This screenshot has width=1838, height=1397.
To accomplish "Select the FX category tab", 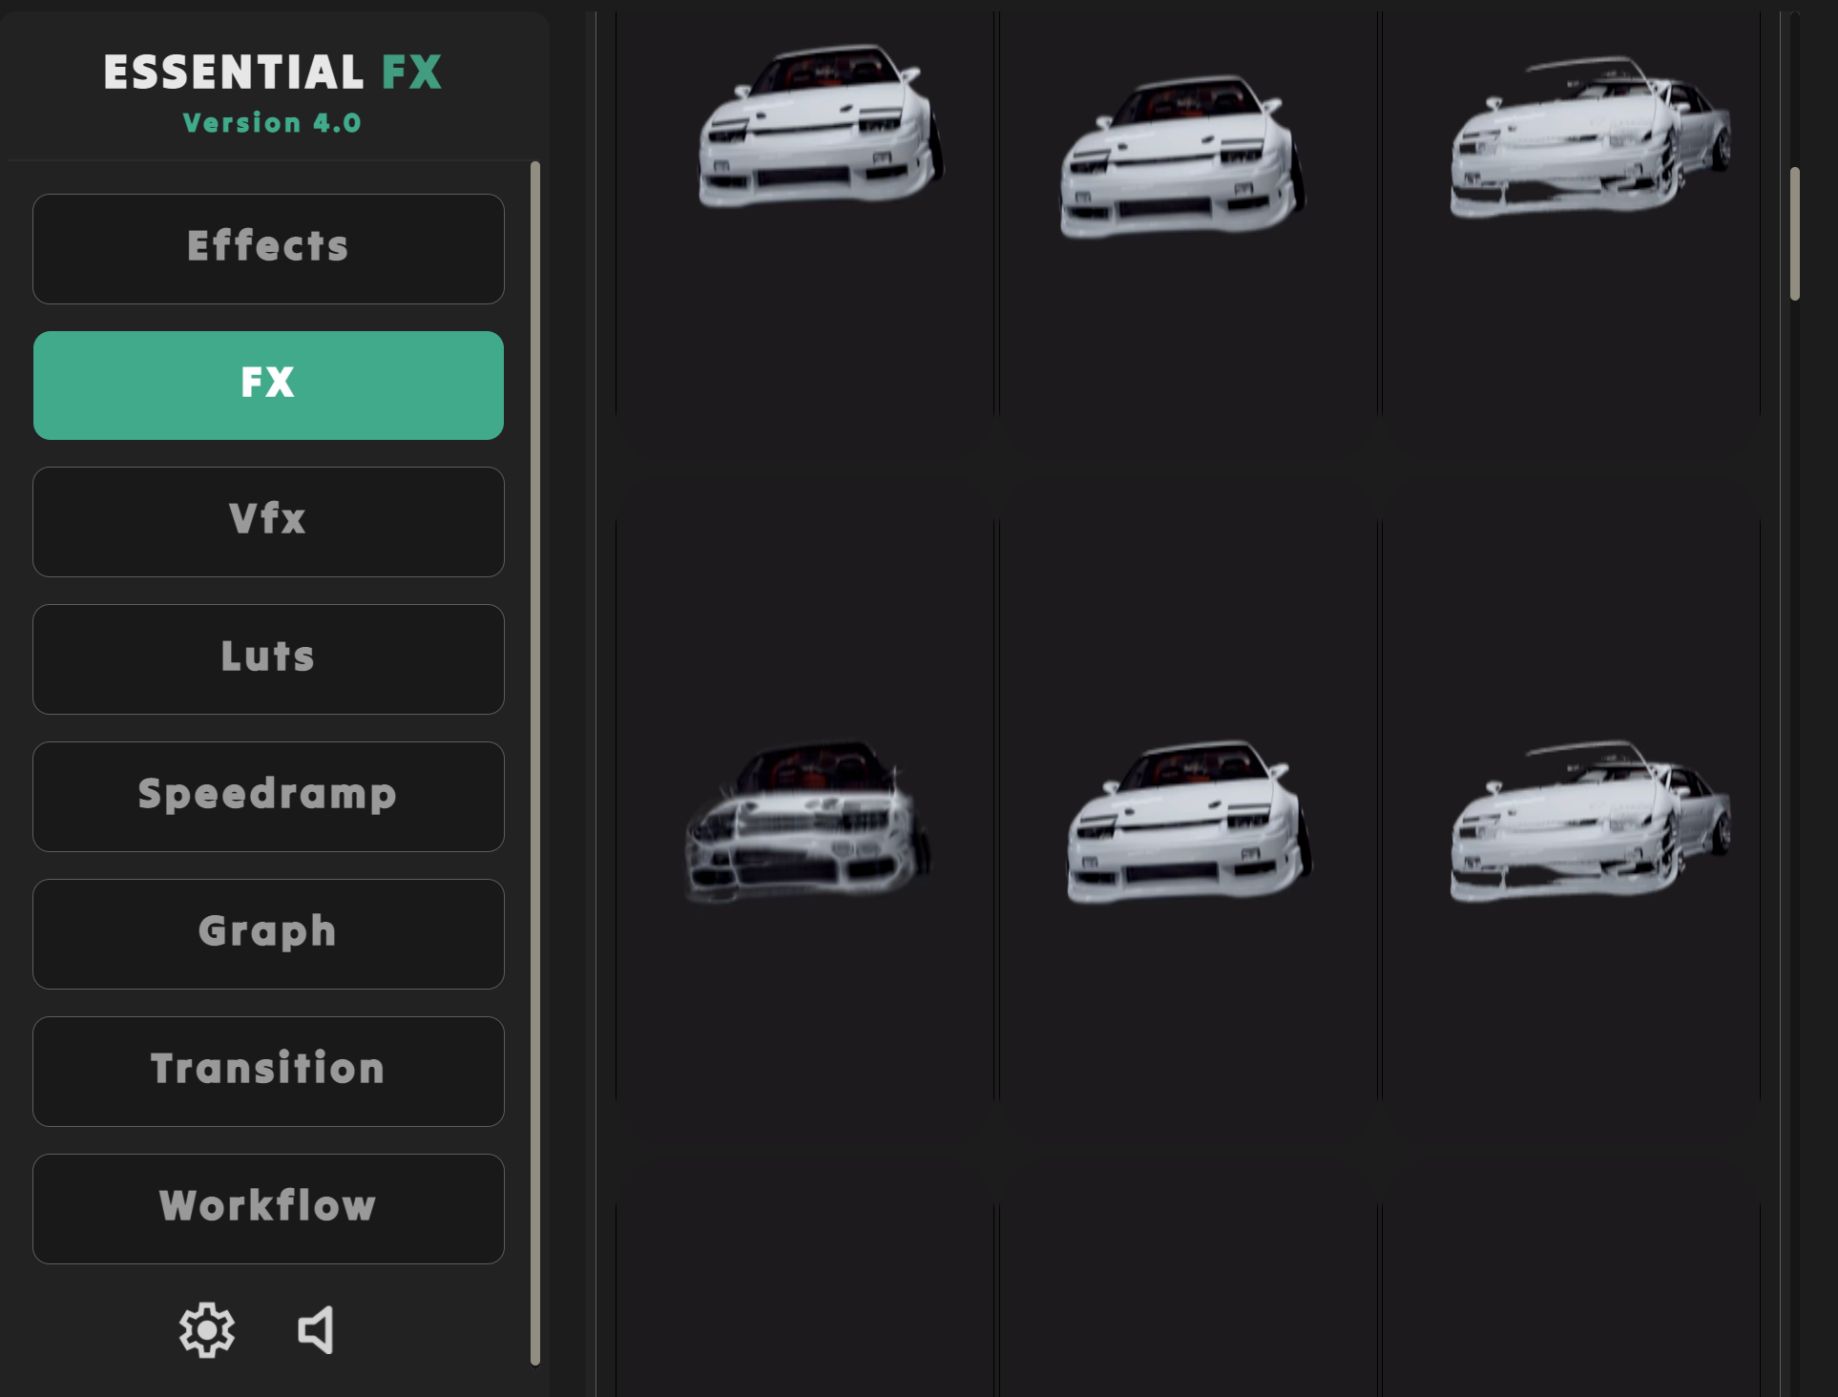I will tap(268, 385).
